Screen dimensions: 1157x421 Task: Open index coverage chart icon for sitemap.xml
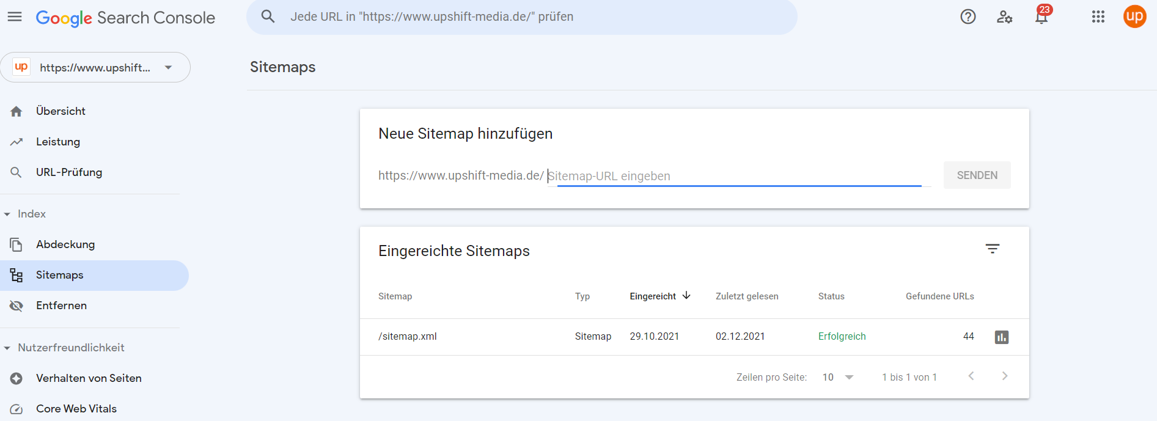click(1002, 337)
